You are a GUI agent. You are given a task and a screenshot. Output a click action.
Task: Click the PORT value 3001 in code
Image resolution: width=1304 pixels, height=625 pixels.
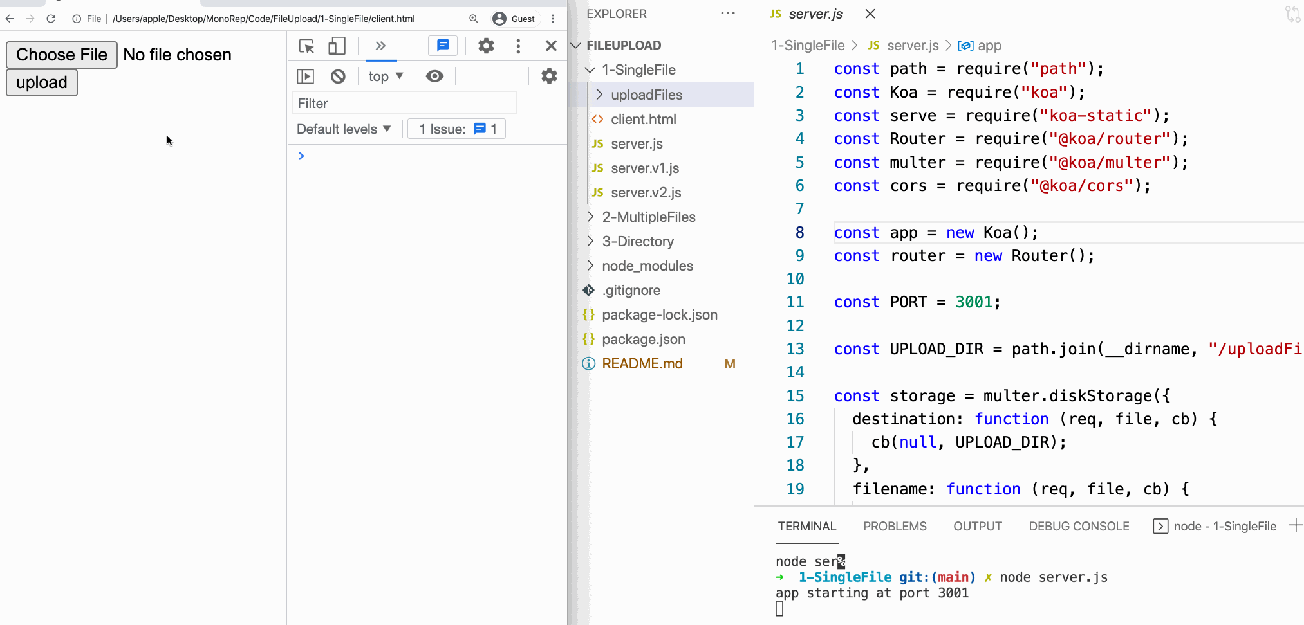click(974, 302)
